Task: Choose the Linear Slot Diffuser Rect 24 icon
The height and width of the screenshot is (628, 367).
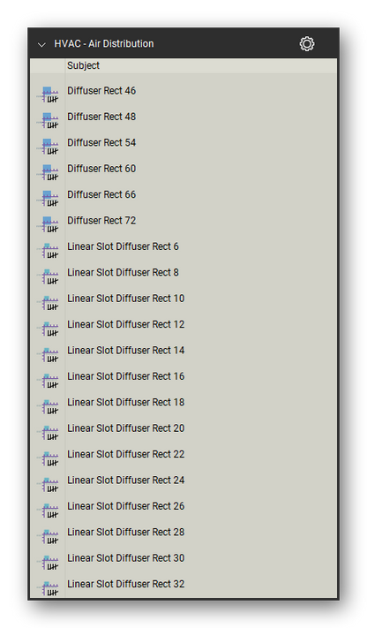Action: [x=48, y=485]
